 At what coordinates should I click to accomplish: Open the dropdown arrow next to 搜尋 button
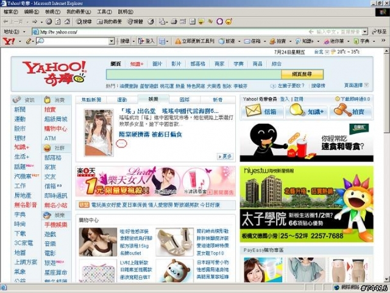click(x=133, y=41)
